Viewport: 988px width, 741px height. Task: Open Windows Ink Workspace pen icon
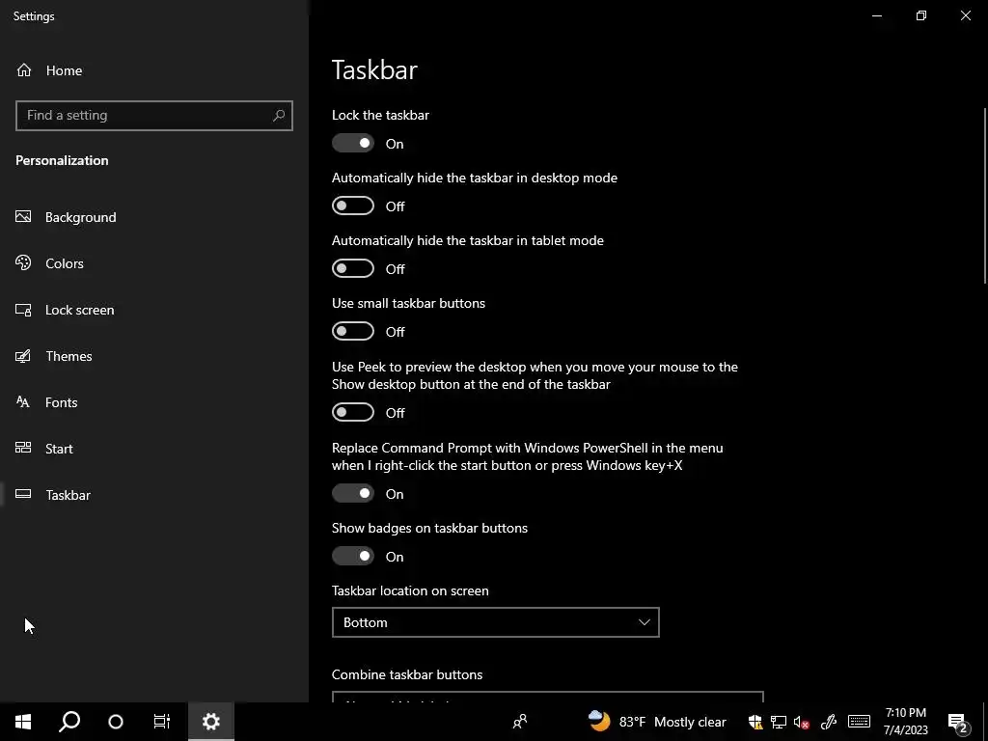[x=829, y=722]
